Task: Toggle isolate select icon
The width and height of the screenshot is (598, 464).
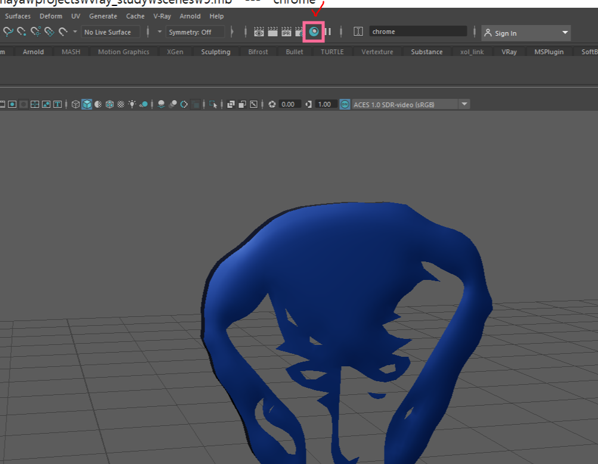Action: (213, 104)
